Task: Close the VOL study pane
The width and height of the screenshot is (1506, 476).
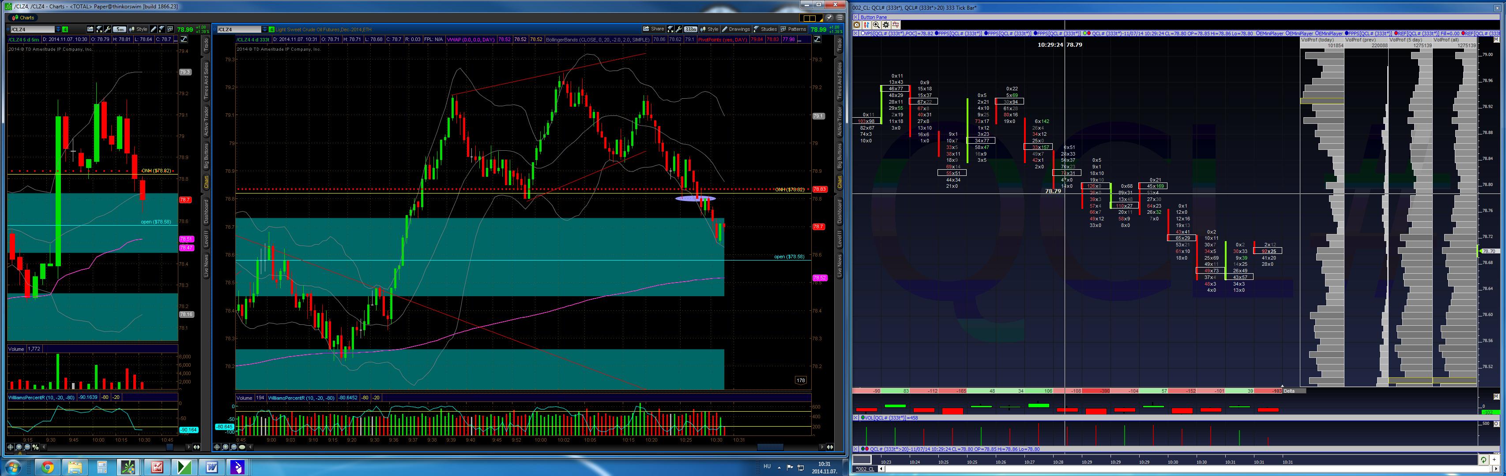Action: point(856,417)
